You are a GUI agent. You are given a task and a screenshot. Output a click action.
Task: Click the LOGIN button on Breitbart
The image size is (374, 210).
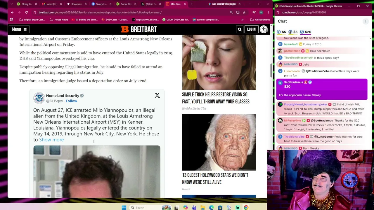(251, 29)
